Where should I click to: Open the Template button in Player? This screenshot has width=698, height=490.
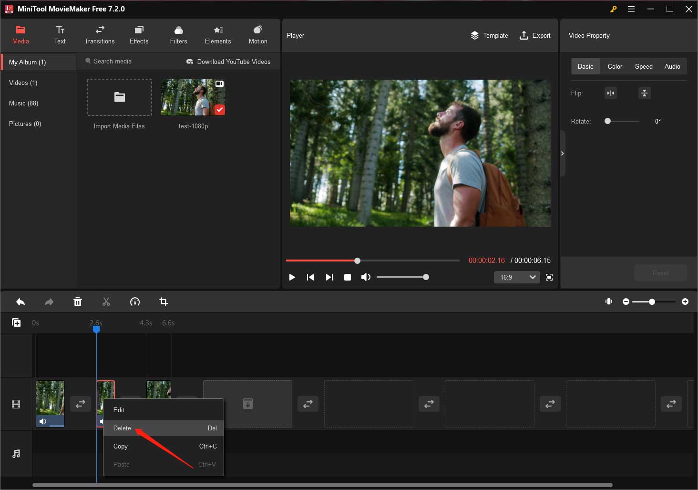[489, 35]
